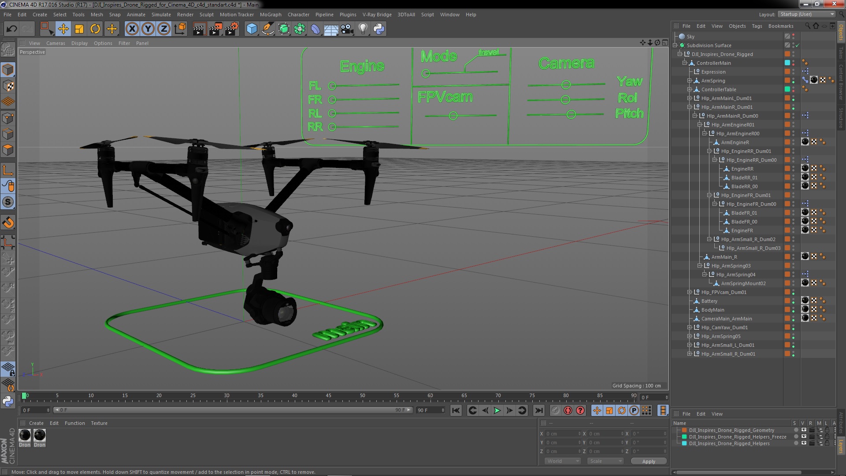Click cyan layer swatch of ControllerMain object
This screenshot has width=846, height=476.
click(x=787, y=63)
